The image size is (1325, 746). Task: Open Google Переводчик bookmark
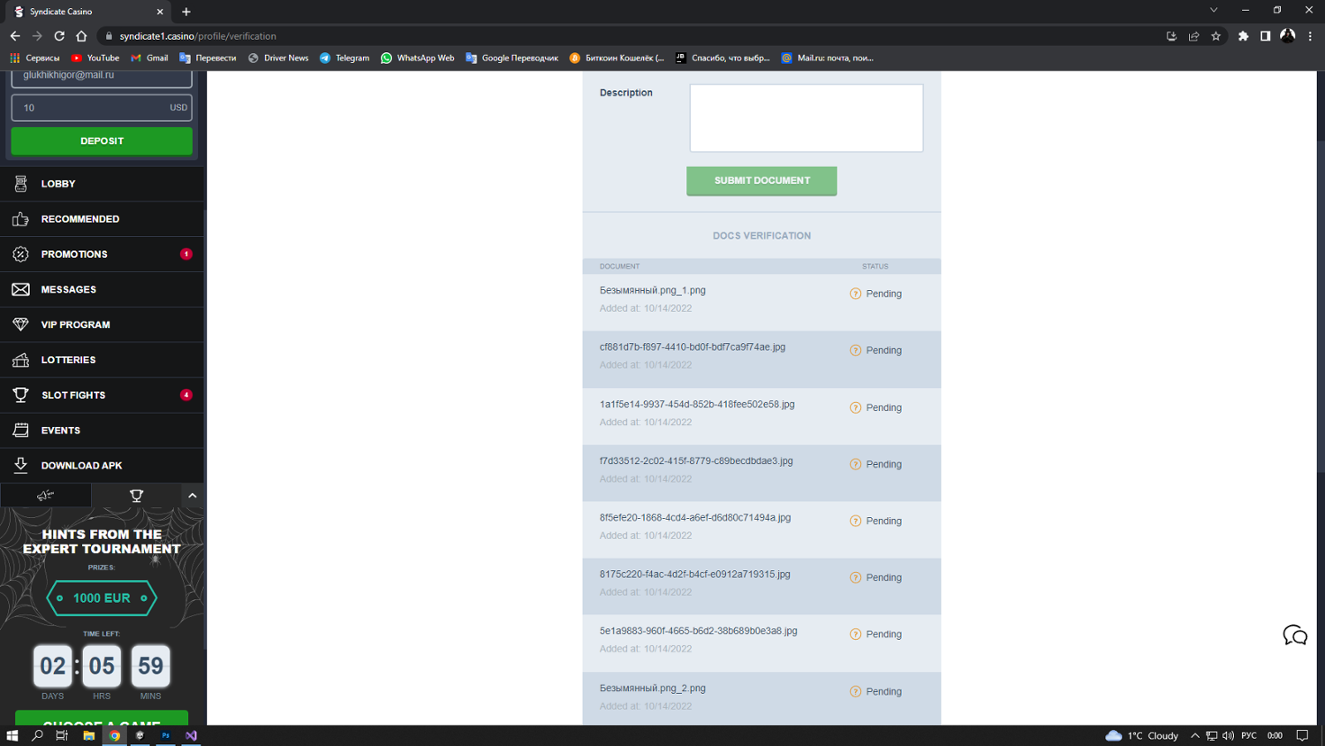511,58
